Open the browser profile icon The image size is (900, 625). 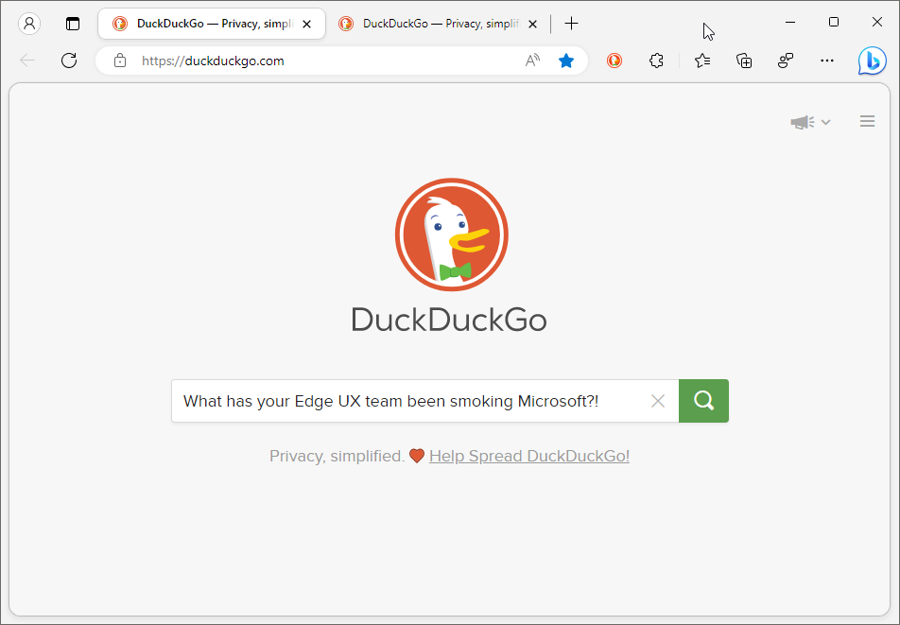pos(29,24)
